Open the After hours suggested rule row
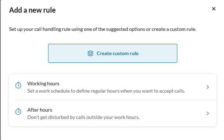This screenshot has height=140, width=224. coord(113,113)
